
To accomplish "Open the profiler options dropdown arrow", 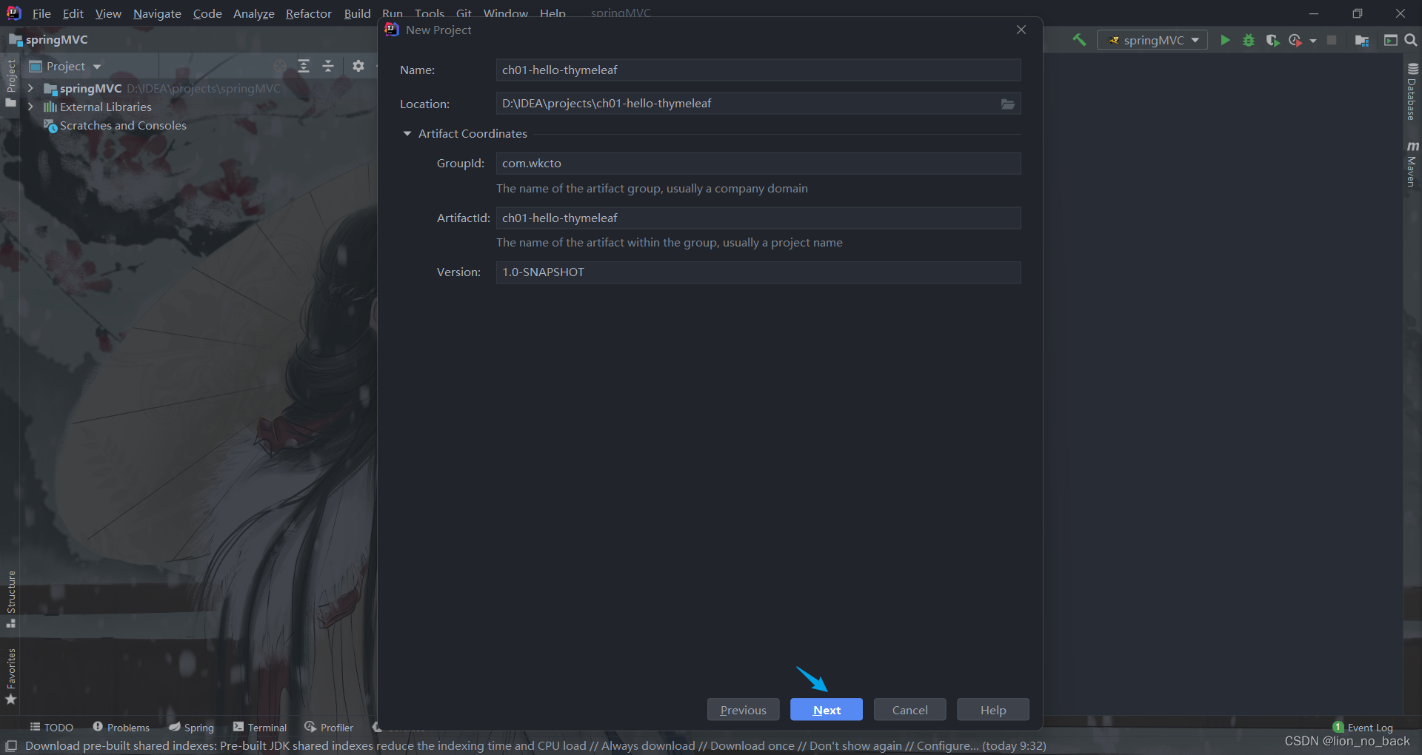I will [x=1313, y=41].
